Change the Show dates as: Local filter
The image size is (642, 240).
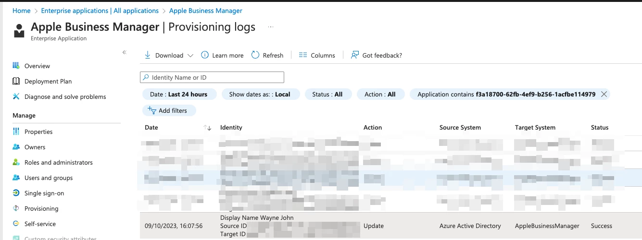click(260, 95)
